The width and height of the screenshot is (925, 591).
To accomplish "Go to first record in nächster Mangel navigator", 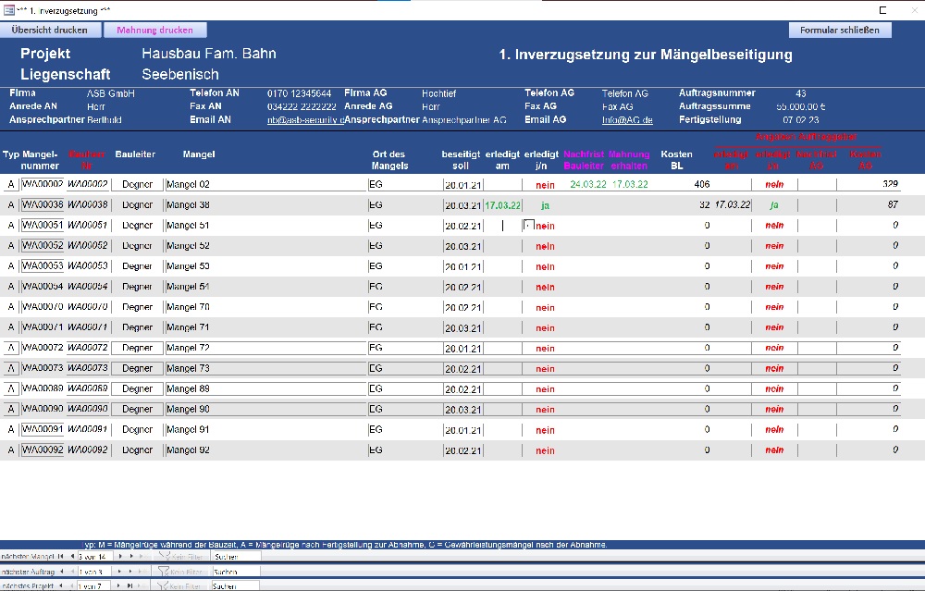I will pyautogui.click(x=60, y=556).
